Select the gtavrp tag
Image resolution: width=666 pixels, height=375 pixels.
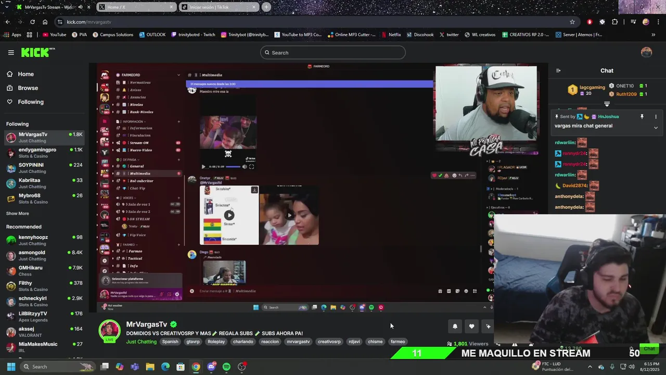click(x=193, y=342)
